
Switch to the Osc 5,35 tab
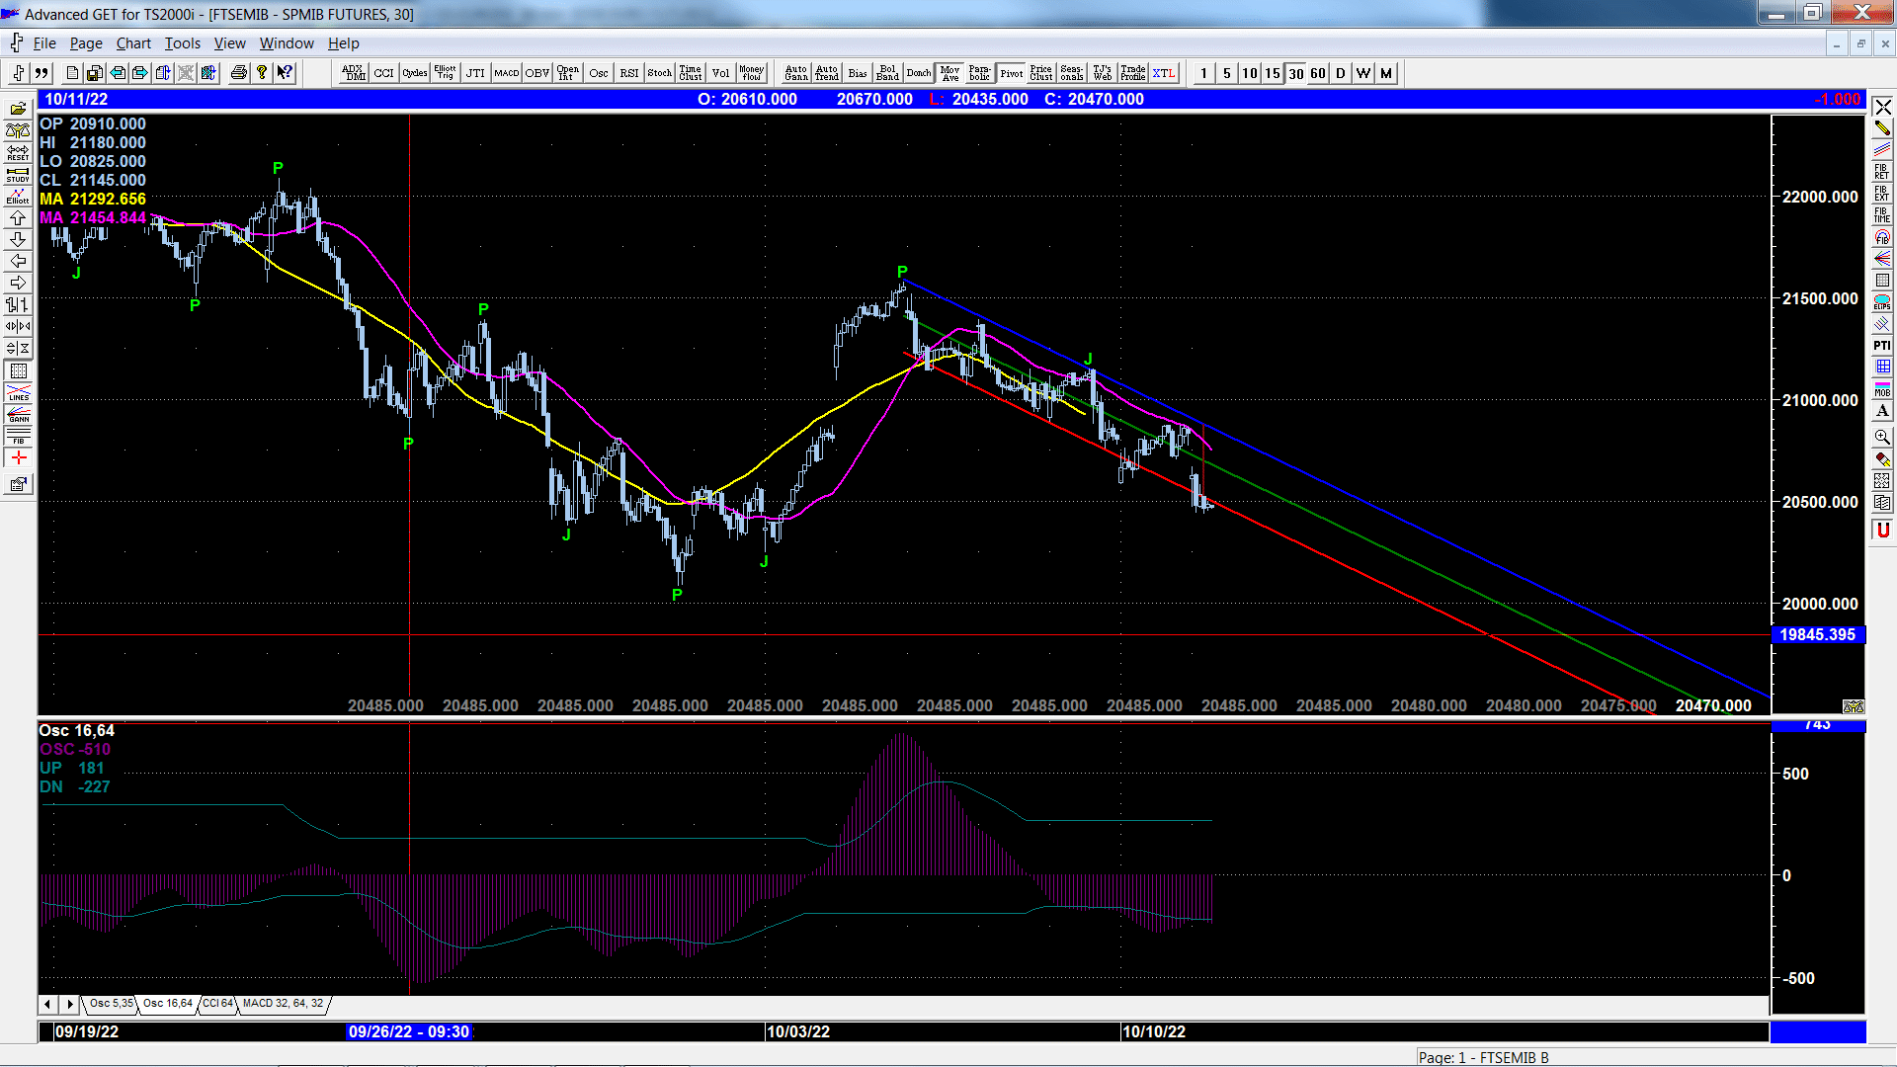click(111, 1004)
